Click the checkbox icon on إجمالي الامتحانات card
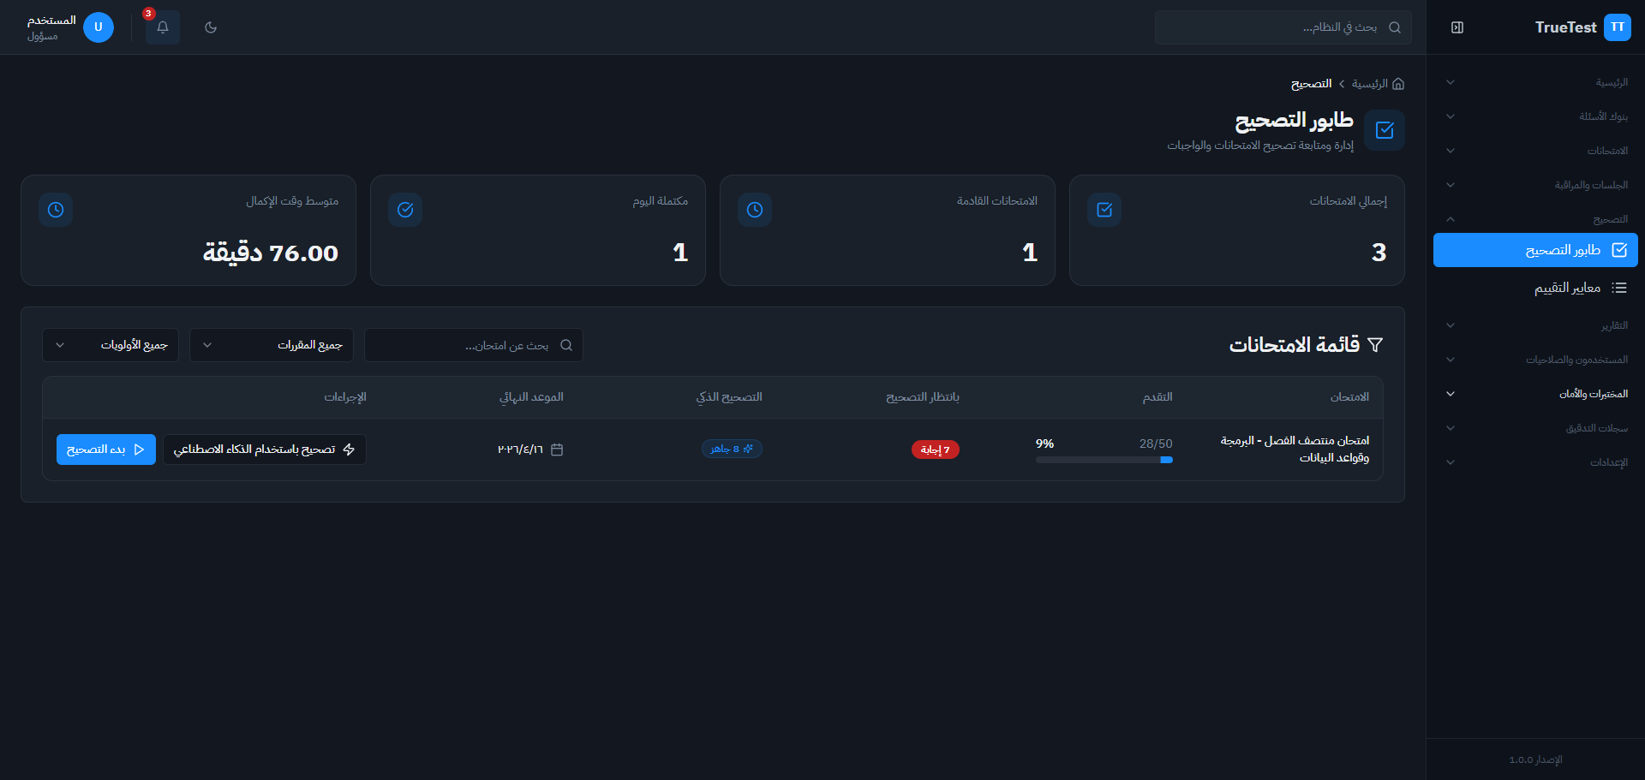Image resolution: width=1645 pixels, height=780 pixels. click(1104, 210)
